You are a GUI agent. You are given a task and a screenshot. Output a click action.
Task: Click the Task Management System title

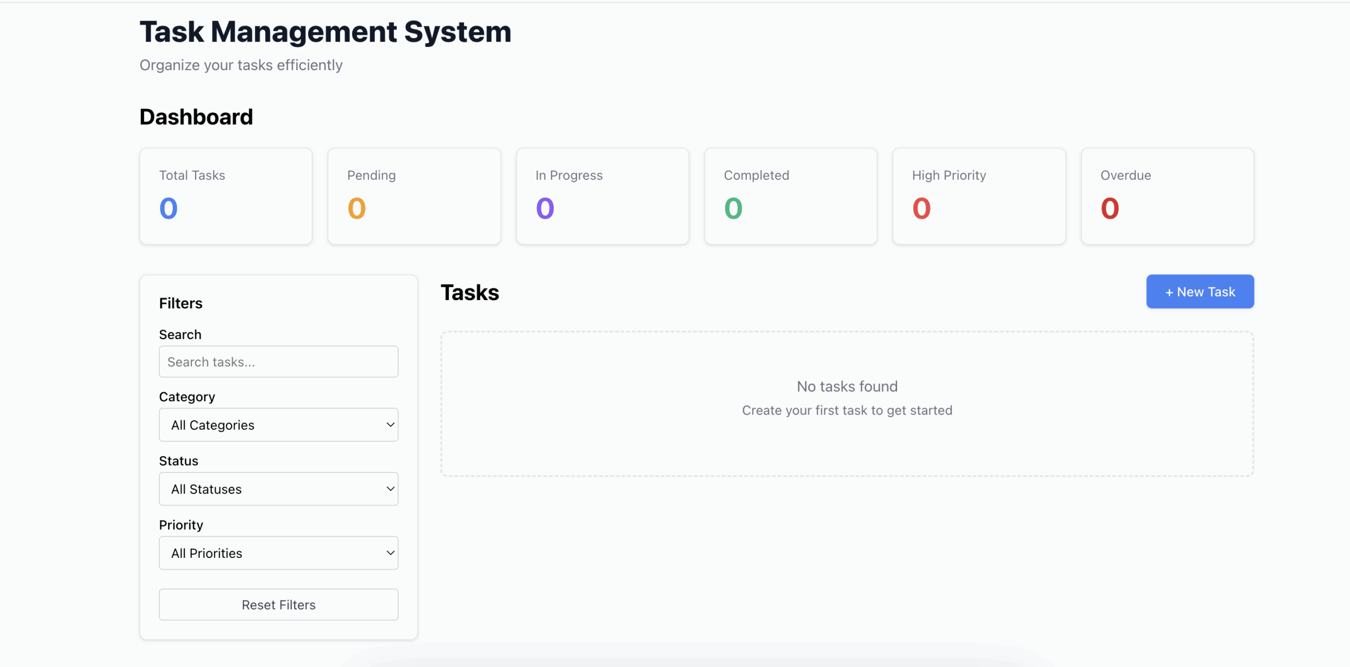pyautogui.click(x=325, y=32)
